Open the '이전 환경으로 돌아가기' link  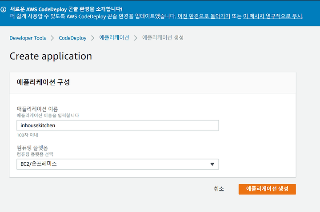click(x=204, y=16)
